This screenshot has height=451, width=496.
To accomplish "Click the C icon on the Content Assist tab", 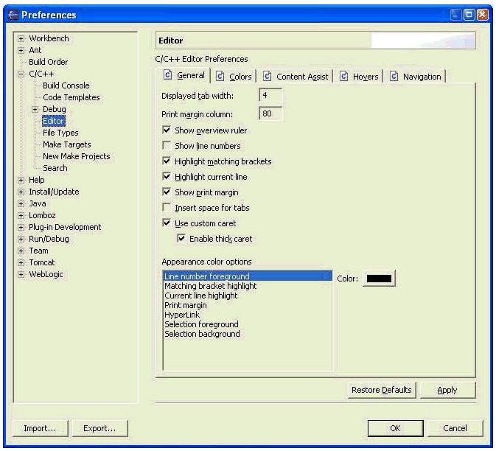I will tap(268, 77).
